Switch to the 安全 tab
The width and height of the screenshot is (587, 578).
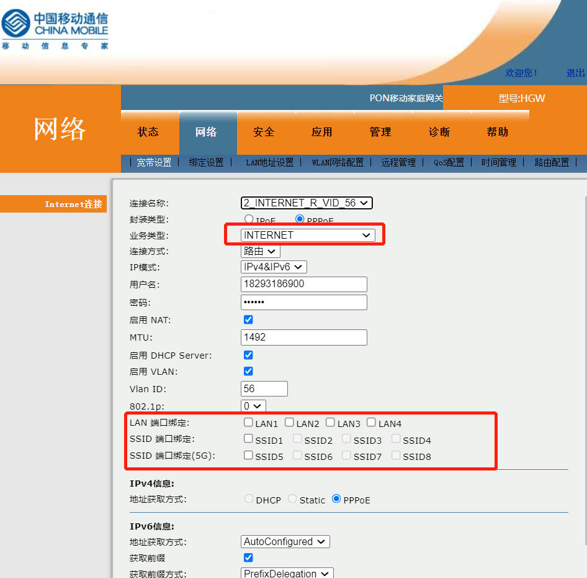pos(264,132)
